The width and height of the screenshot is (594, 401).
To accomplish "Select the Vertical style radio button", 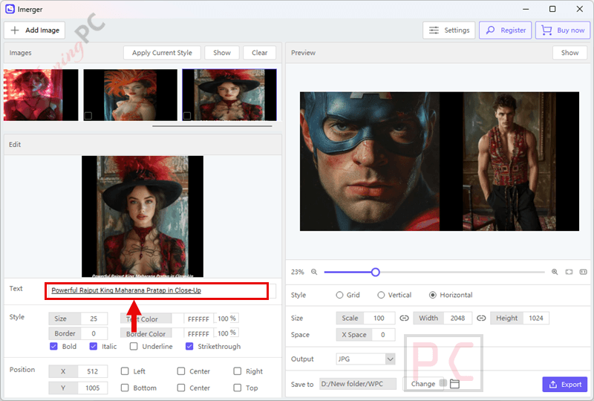I will click(x=381, y=295).
